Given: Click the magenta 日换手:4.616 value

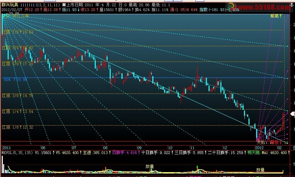Looking at the screenshot, I should tap(124, 153).
